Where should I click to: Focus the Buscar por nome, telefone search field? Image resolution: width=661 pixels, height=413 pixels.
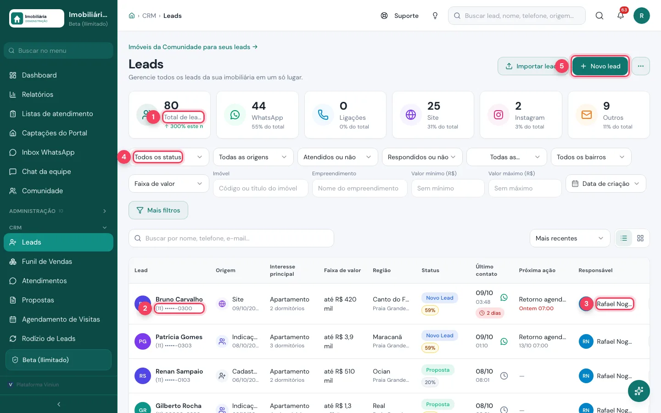231,238
